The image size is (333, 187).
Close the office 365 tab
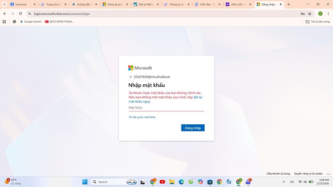250,4
